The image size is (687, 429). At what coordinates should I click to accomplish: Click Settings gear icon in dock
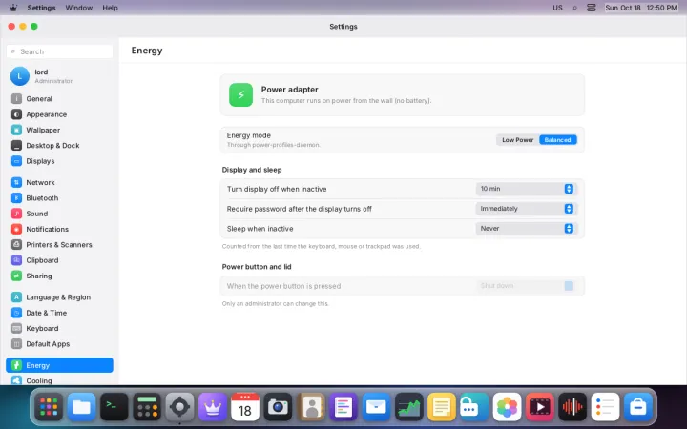coord(179,407)
